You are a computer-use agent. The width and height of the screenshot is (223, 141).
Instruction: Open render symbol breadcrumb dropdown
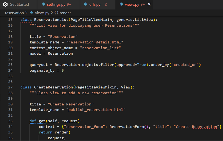pyautogui.click(x=65, y=13)
